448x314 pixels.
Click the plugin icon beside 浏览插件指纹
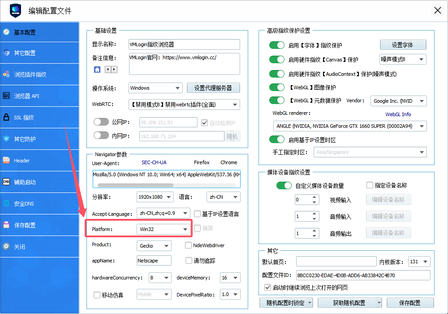pos(6,74)
